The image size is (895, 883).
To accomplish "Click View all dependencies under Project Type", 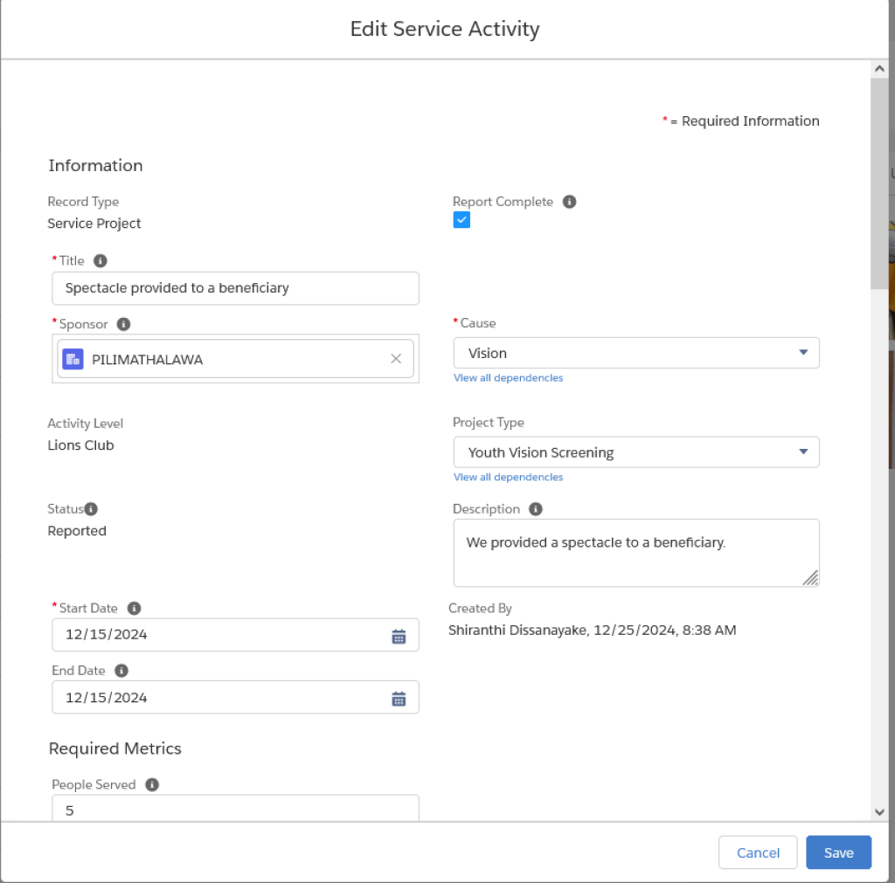I will (x=508, y=477).
